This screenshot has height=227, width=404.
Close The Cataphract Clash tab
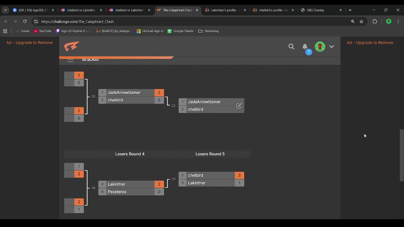(x=197, y=10)
